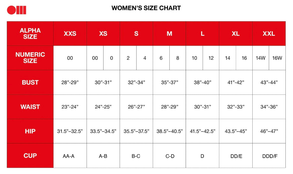Screen dimensions: 293x174
Task: Select the XS alpha size column header
Action: pos(103,34)
